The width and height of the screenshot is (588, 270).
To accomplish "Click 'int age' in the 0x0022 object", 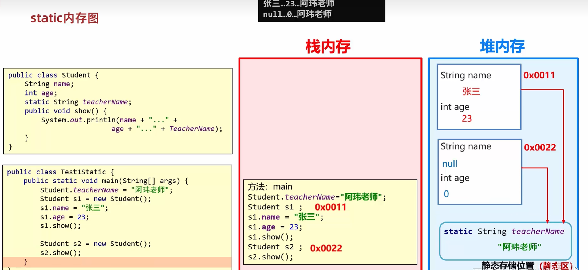I will 455,178.
